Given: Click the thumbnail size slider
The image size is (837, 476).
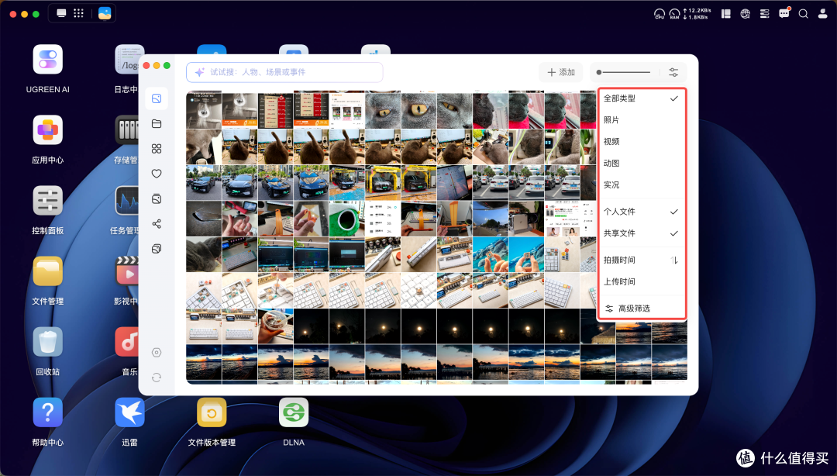Looking at the screenshot, I should 623,72.
